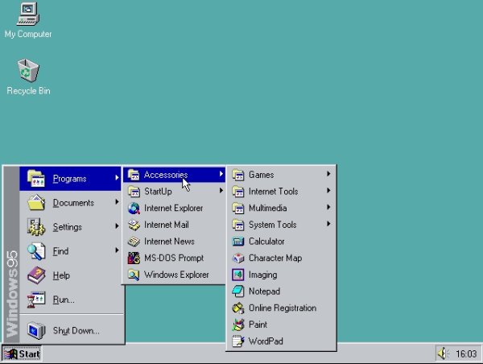Open the Internet Tools menu entry

[281, 192]
